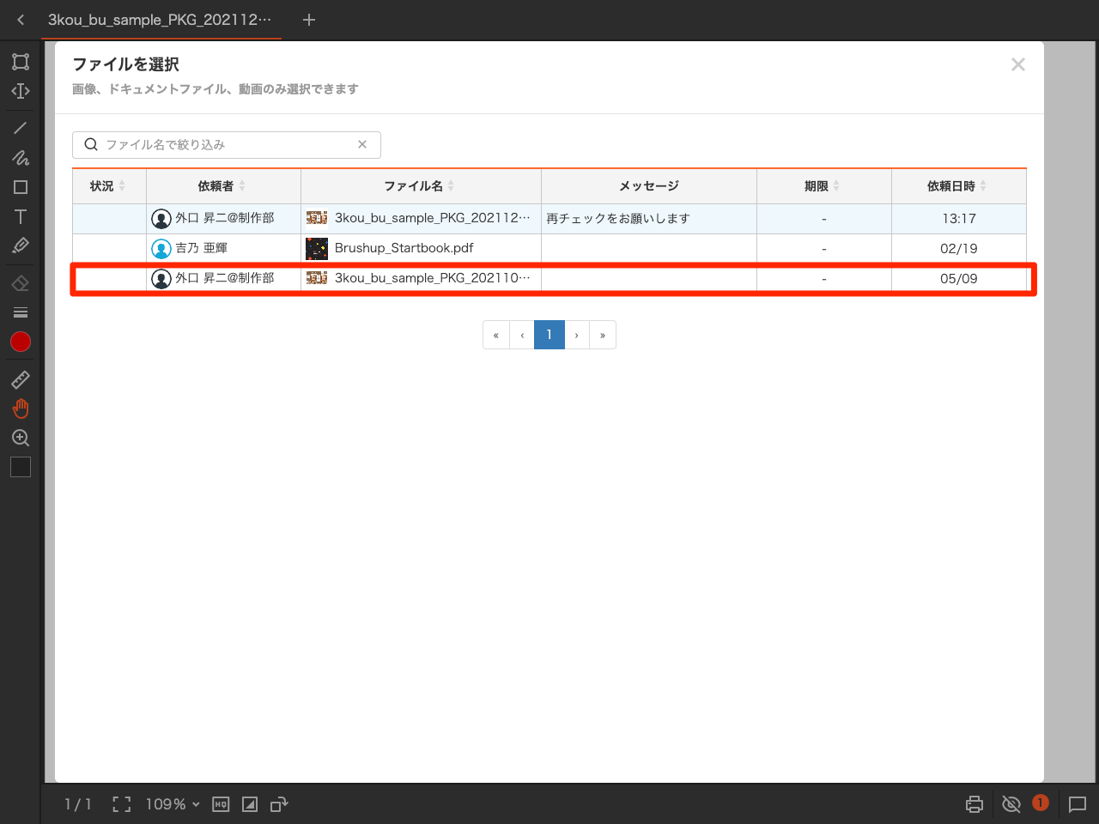Open the zoom level dropdown showing 109%
The image size is (1099, 824).
[x=171, y=804]
